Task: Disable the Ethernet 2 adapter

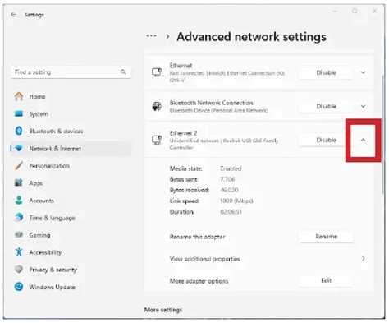Action: [326, 140]
